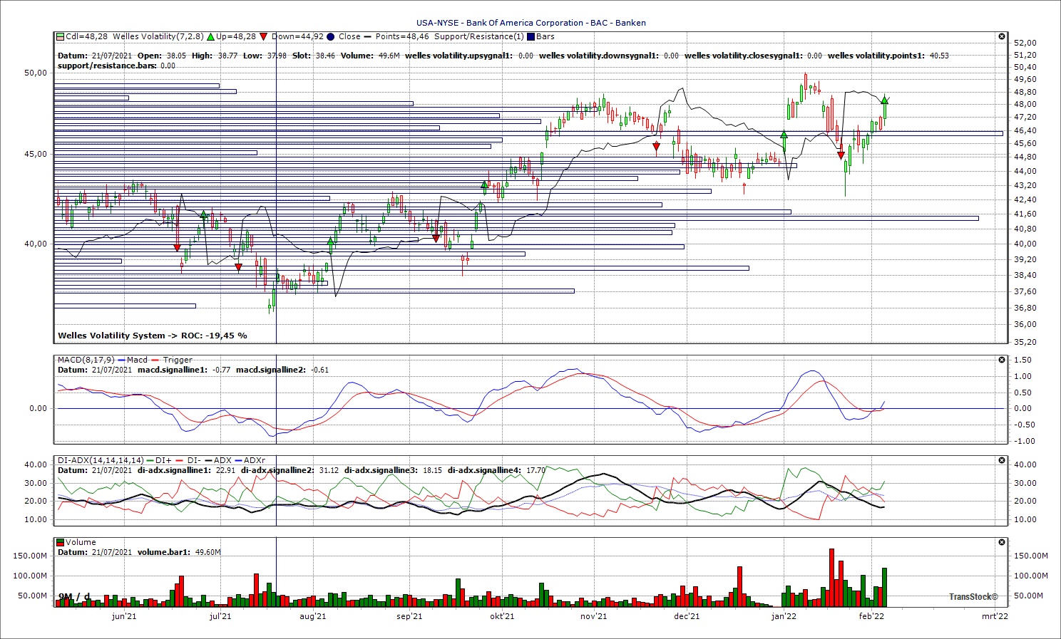1061x639 pixels.
Task: Click the 9M / d period label
Action: pos(74,596)
